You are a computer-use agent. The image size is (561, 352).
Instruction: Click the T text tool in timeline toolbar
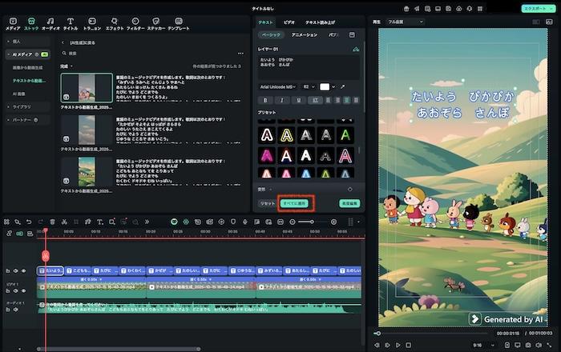[x=100, y=222]
